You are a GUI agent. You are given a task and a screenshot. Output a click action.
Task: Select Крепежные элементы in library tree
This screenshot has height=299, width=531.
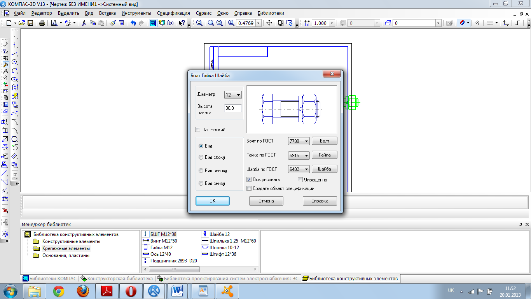point(66,248)
